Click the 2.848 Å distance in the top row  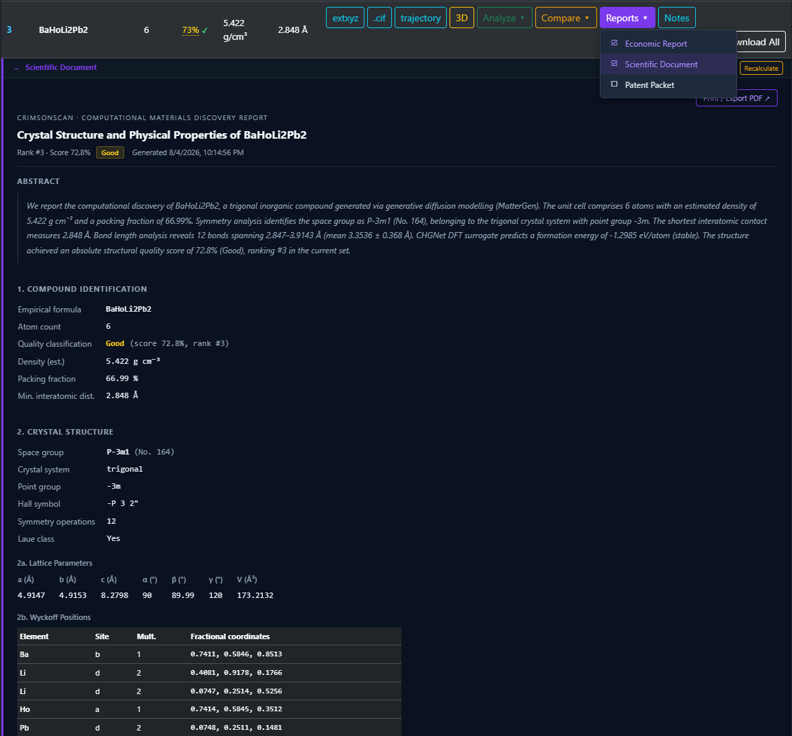293,30
